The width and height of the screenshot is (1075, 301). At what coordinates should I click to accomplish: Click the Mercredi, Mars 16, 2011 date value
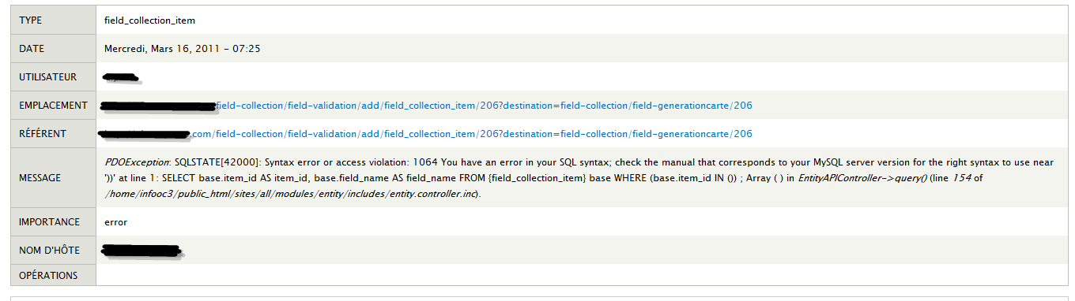(x=183, y=49)
